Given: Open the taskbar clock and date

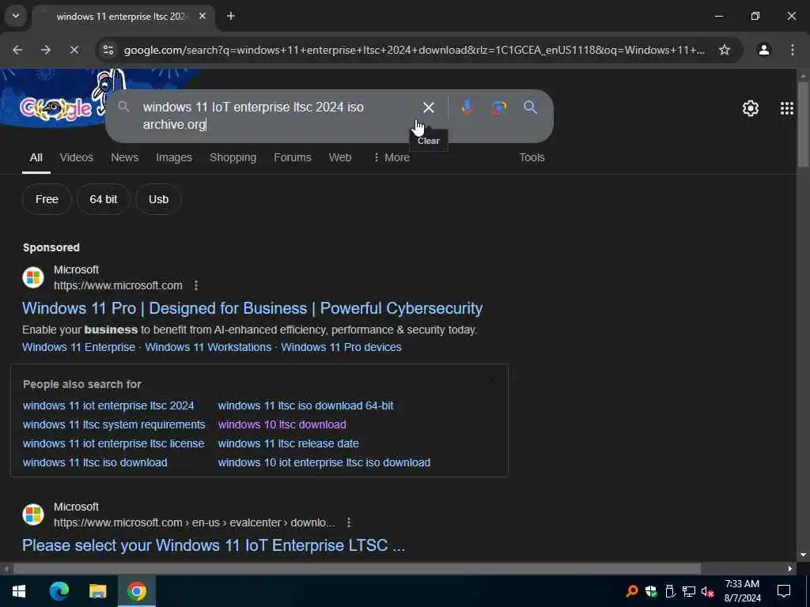Looking at the screenshot, I should tap(742, 591).
